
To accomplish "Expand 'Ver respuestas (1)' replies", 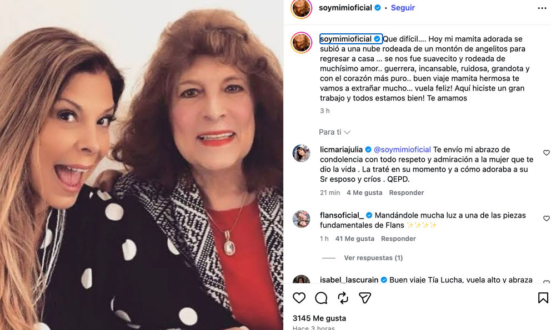I will 373,258.
